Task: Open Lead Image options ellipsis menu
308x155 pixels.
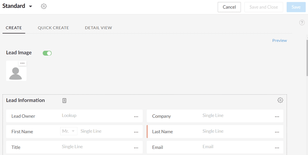Action: [x=22, y=63]
